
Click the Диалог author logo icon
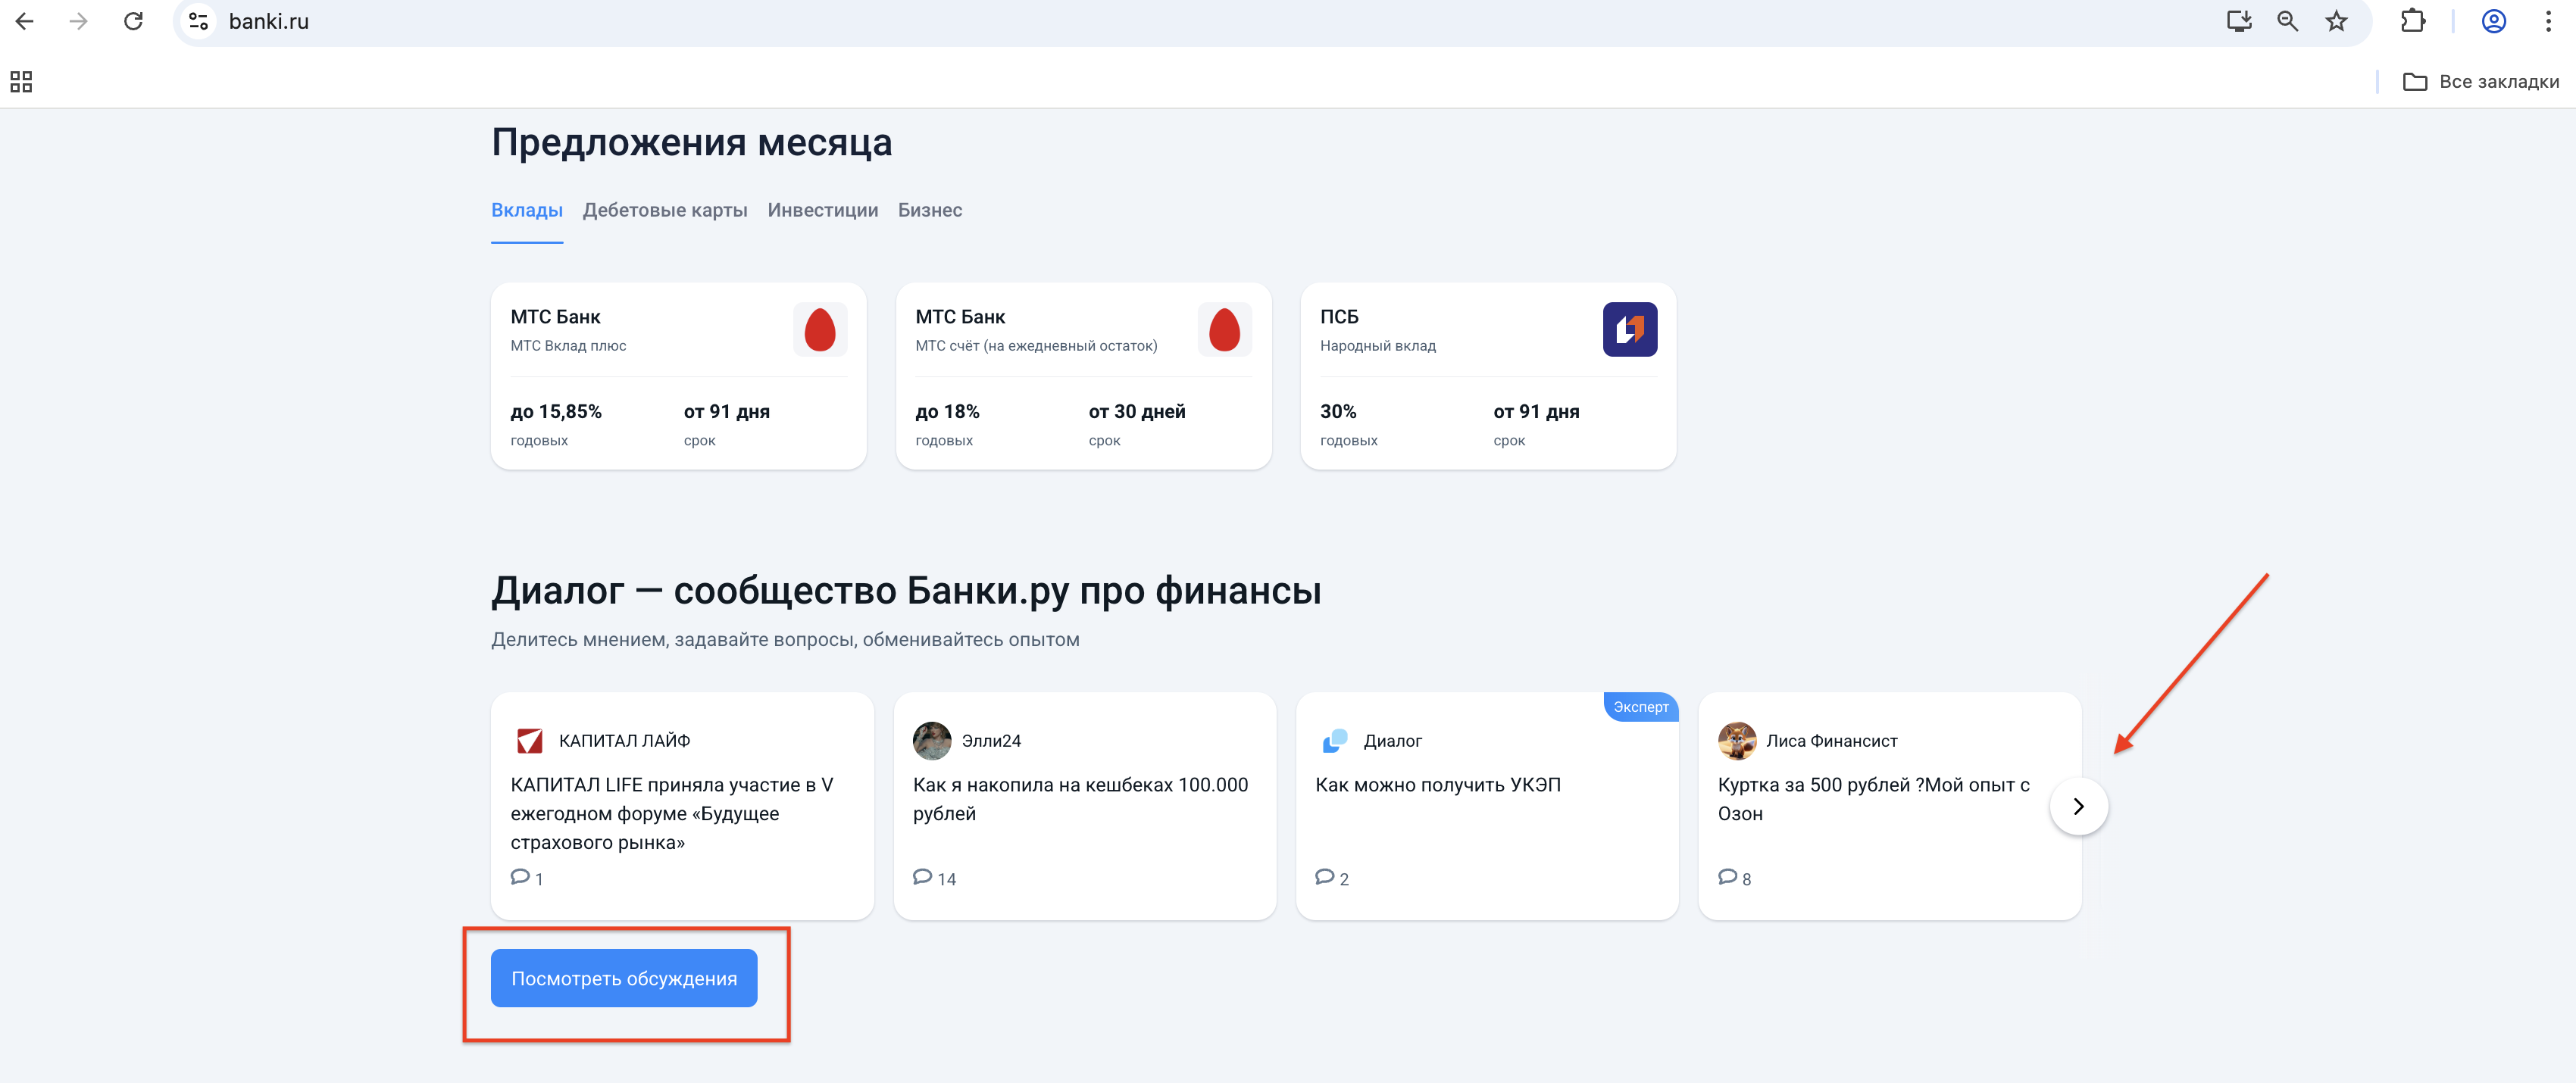[1335, 741]
